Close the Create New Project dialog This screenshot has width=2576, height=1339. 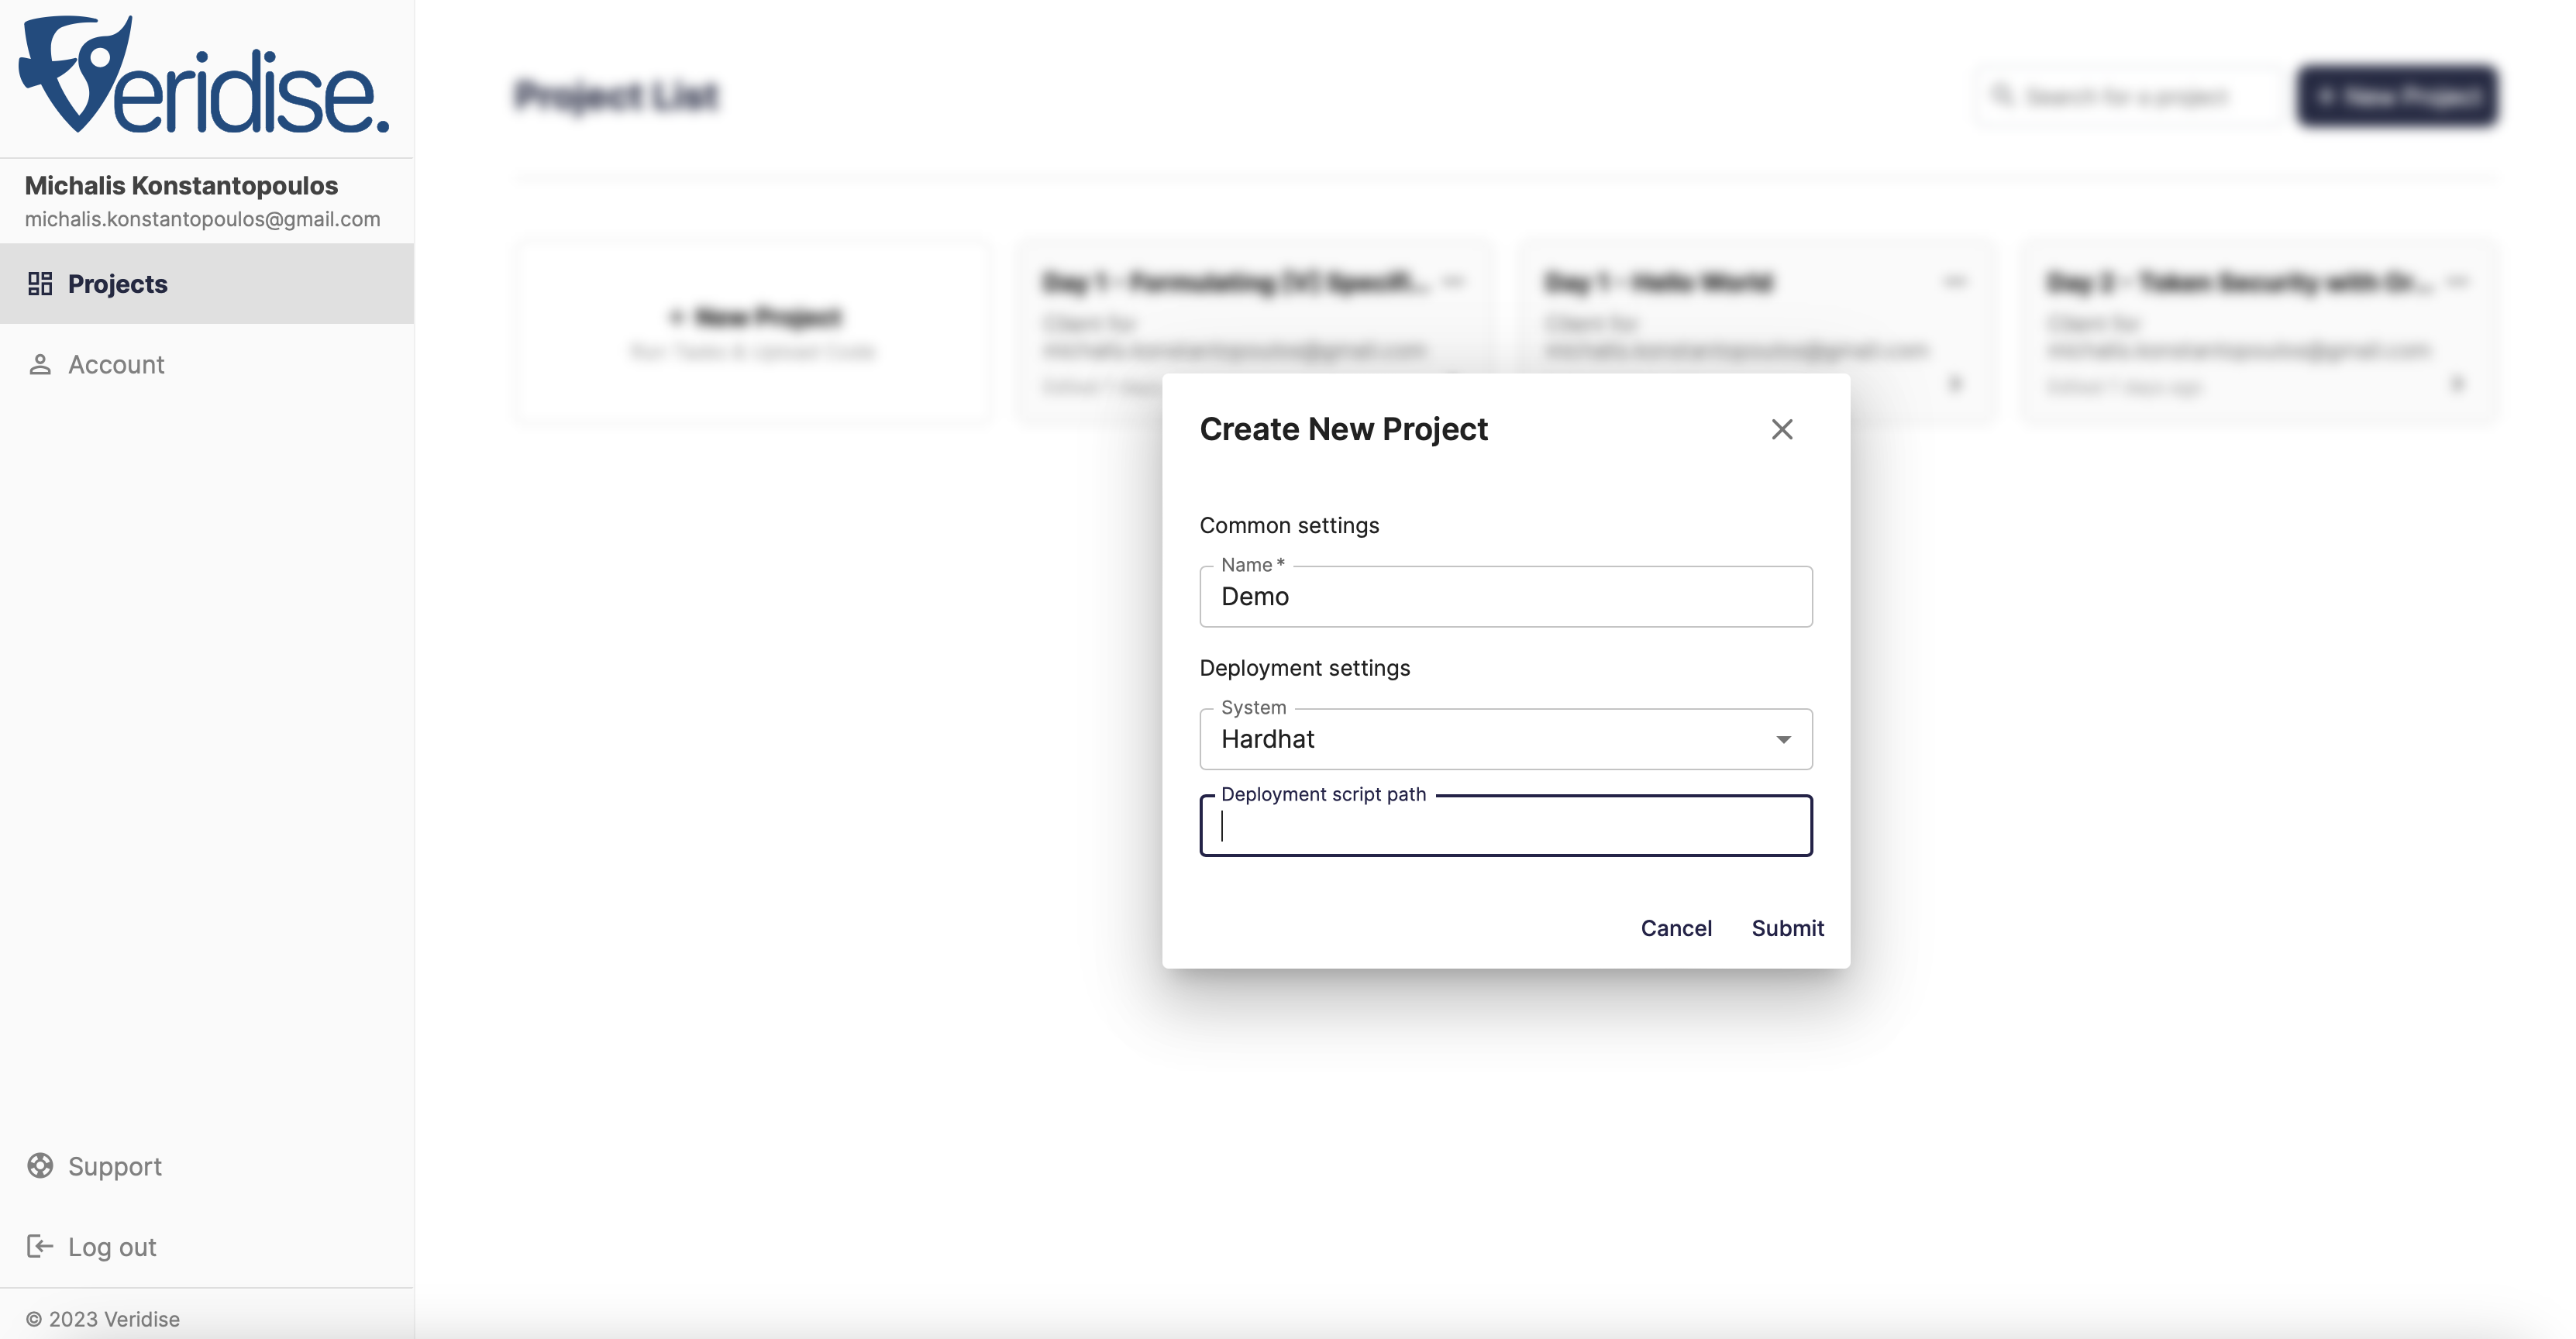point(1782,430)
